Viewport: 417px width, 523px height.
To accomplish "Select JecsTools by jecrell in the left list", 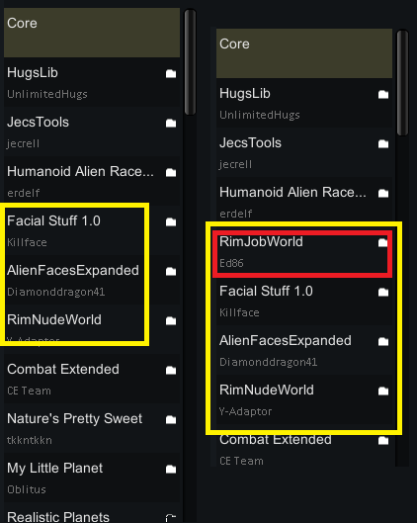I will (x=92, y=131).
